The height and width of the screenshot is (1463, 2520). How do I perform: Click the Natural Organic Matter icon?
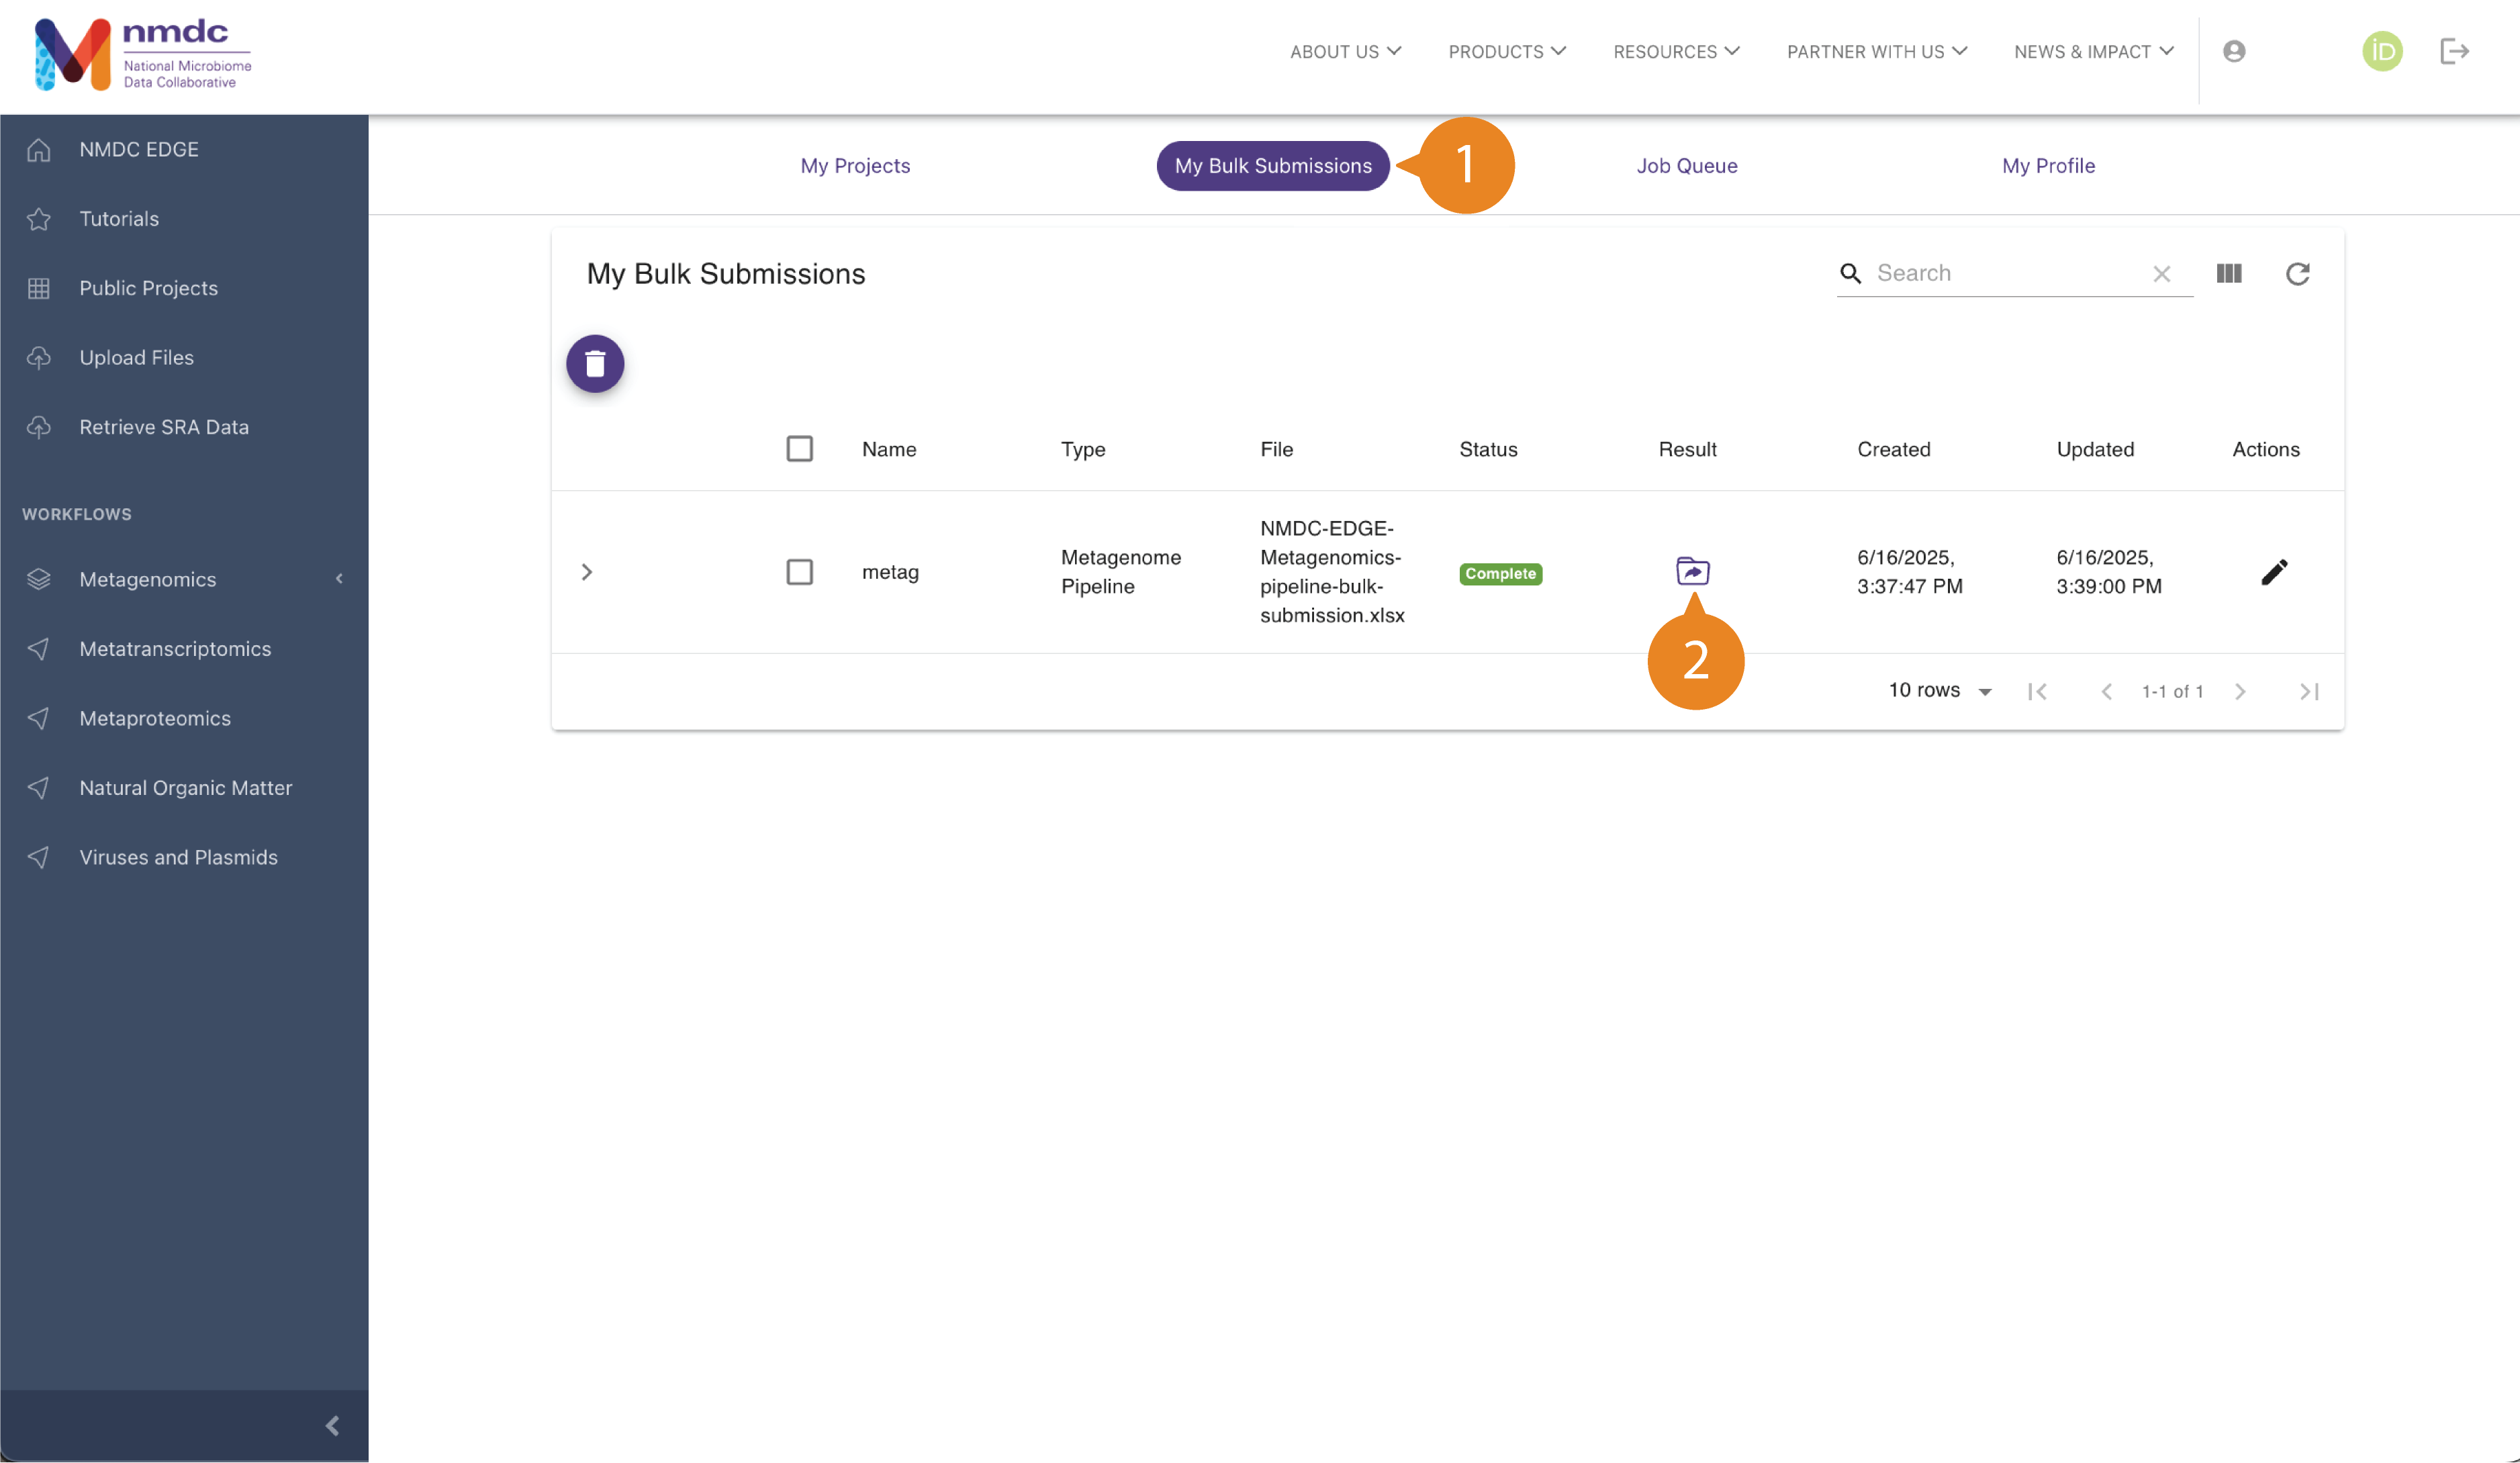click(x=38, y=788)
